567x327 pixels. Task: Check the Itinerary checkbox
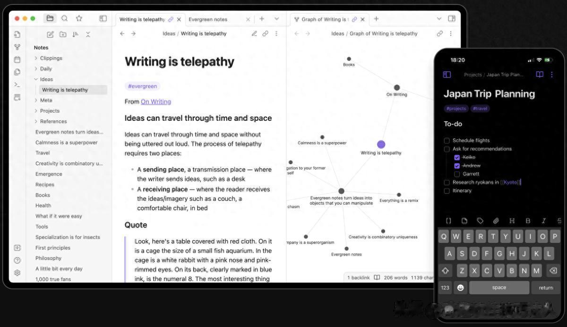(447, 191)
